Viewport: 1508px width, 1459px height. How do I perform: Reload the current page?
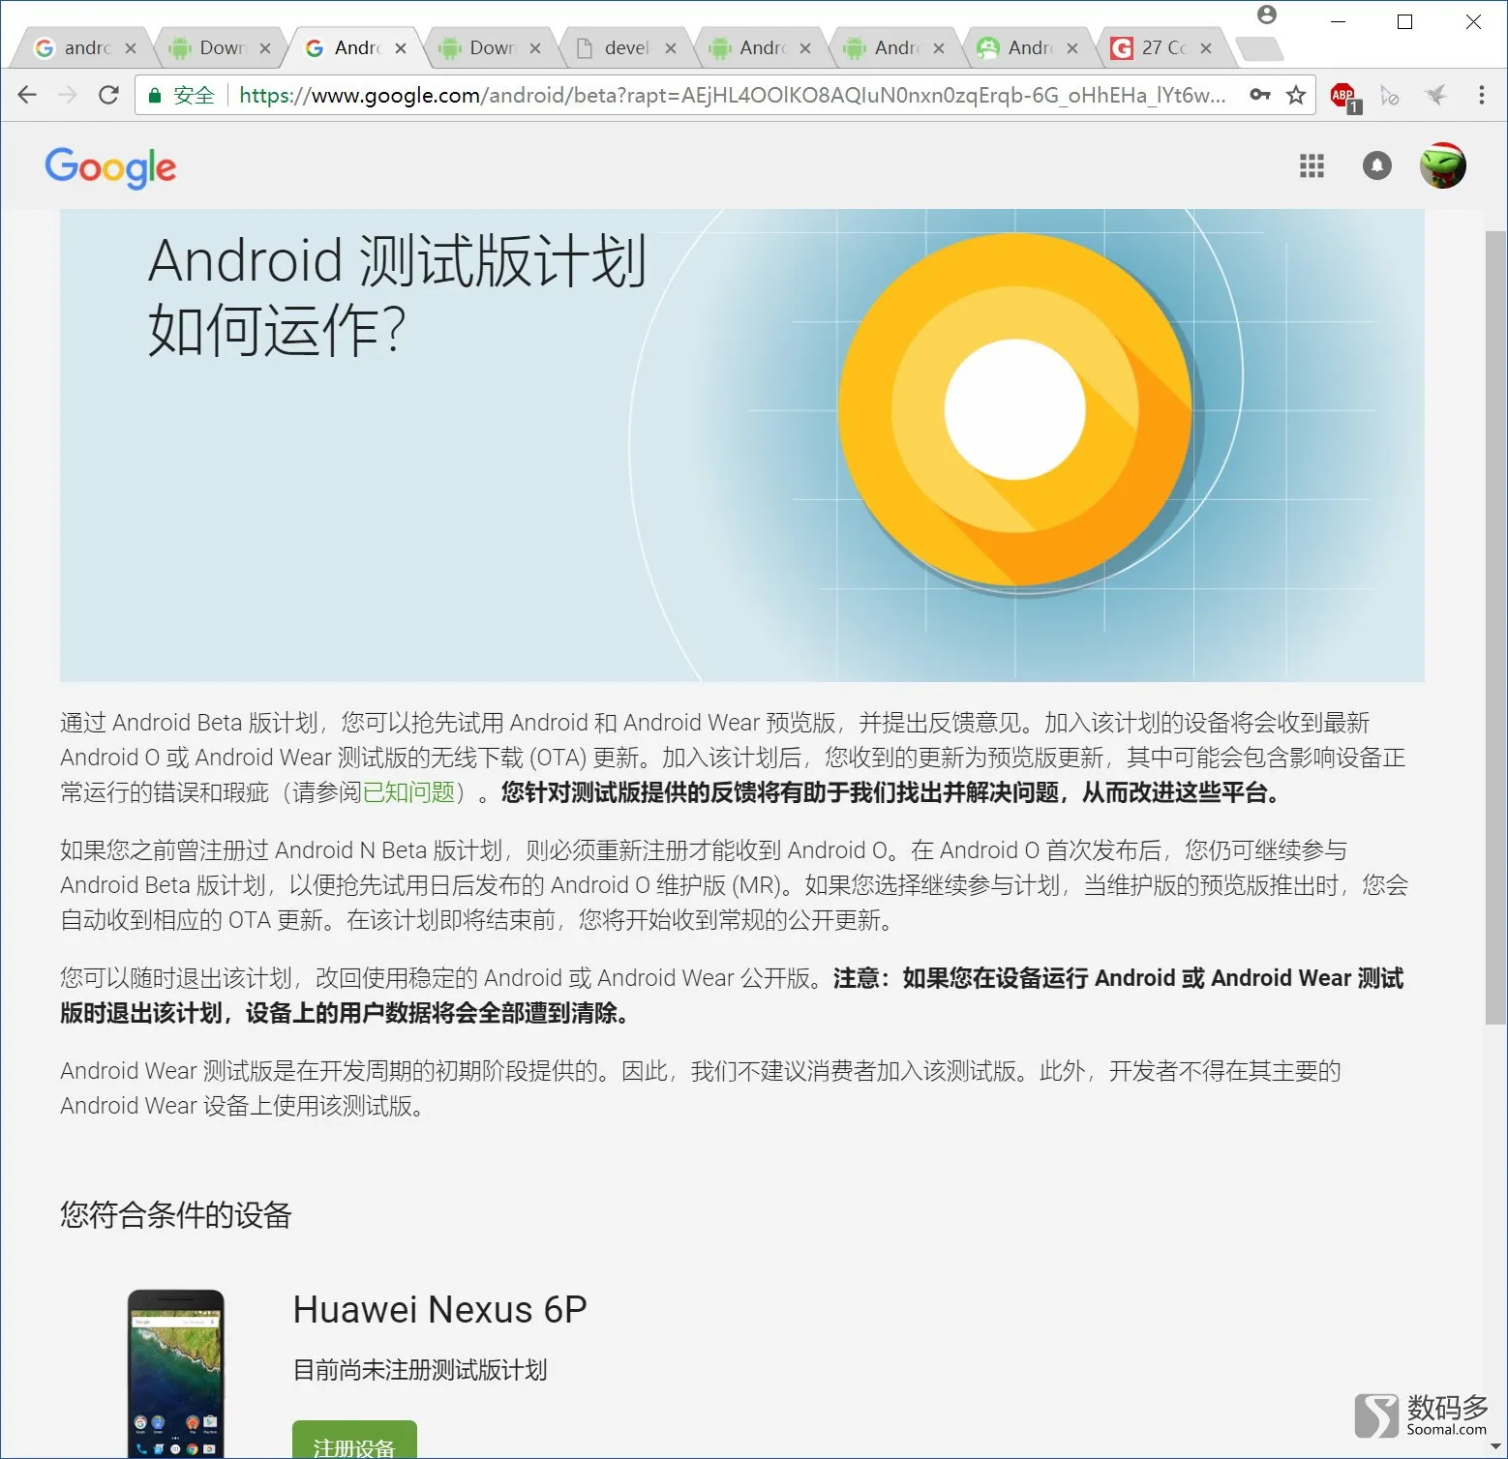point(108,95)
